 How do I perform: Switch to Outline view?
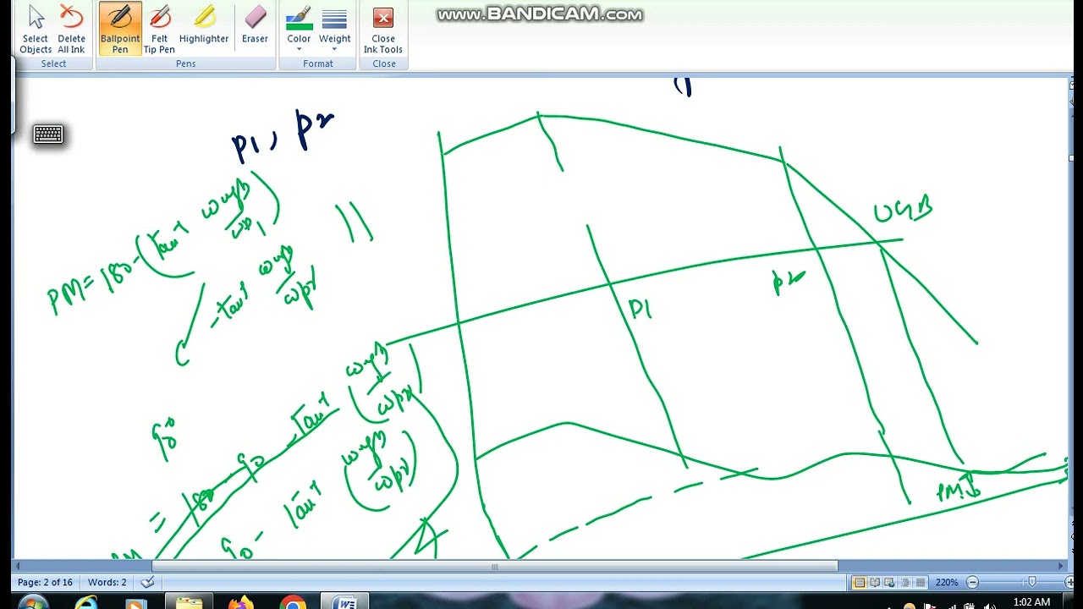click(x=905, y=583)
